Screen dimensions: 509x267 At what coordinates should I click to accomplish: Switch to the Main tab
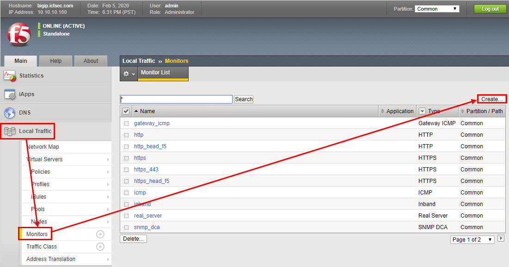pos(20,61)
